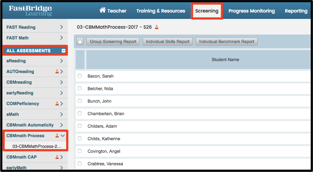Click the Individual Benchmark Report button

tap(227, 42)
